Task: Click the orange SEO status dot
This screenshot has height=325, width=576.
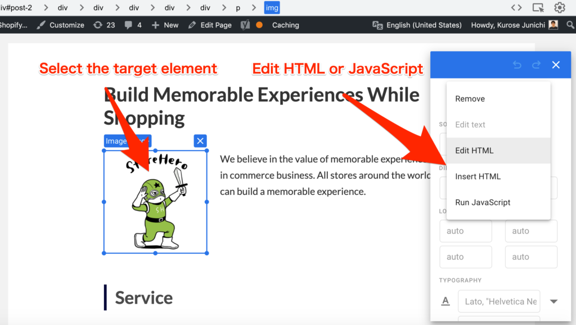Action: pyautogui.click(x=259, y=25)
